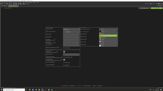Viewport: 163px width, 91px height.
Task: Go to Visual and type page
Action: [x=65, y=86]
